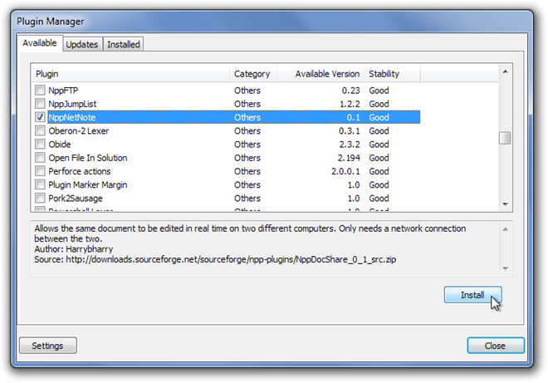The width and height of the screenshot is (548, 383).
Task: Click version value 0.23
Action: 351,91
